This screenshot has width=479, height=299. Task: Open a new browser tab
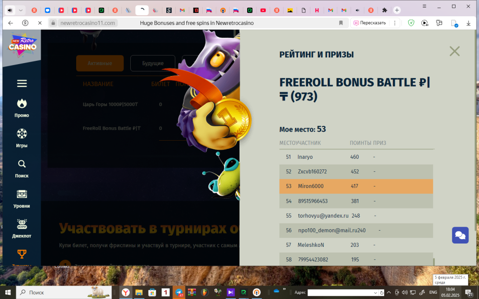click(x=397, y=10)
